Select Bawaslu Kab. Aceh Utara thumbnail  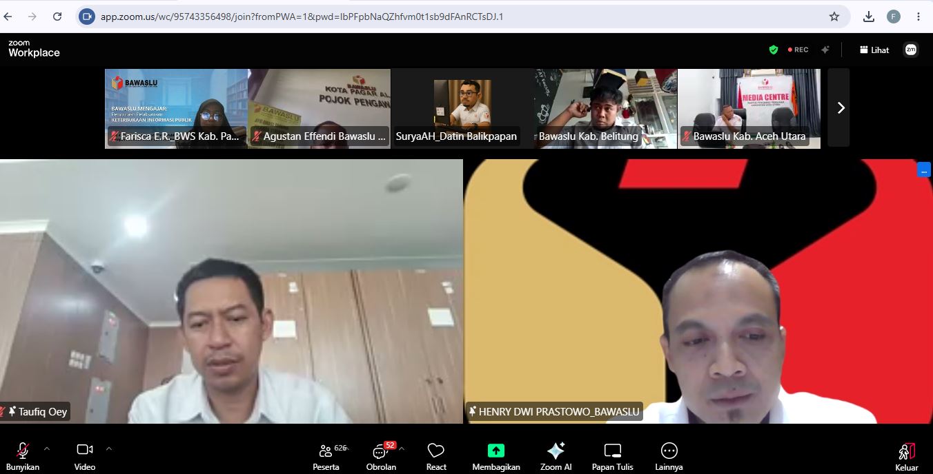click(749, 108)
